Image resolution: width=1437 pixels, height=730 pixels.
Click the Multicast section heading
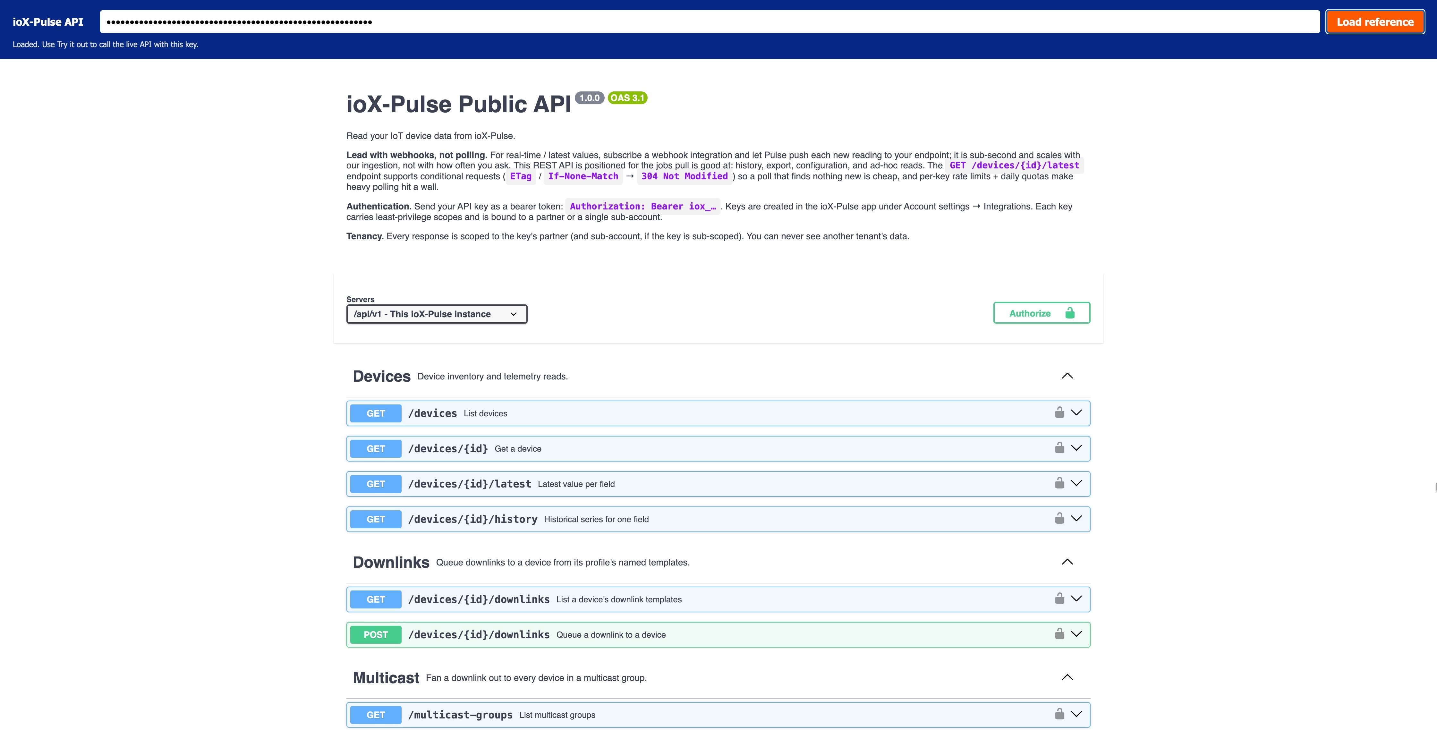point(386,678)
